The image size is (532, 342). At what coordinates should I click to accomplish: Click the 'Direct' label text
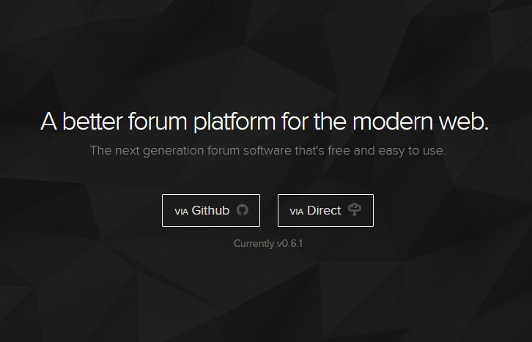[x=324, y=210]
